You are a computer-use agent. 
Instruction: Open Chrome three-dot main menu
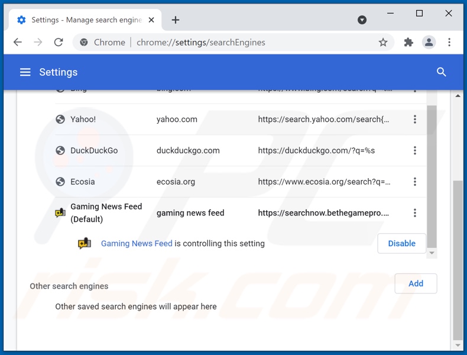449,43
